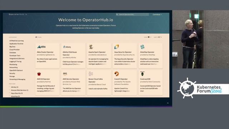Viewport: 229px width, 129px height.
Task: Click the AtlasMap logo icon
Action: coord(142,47)
